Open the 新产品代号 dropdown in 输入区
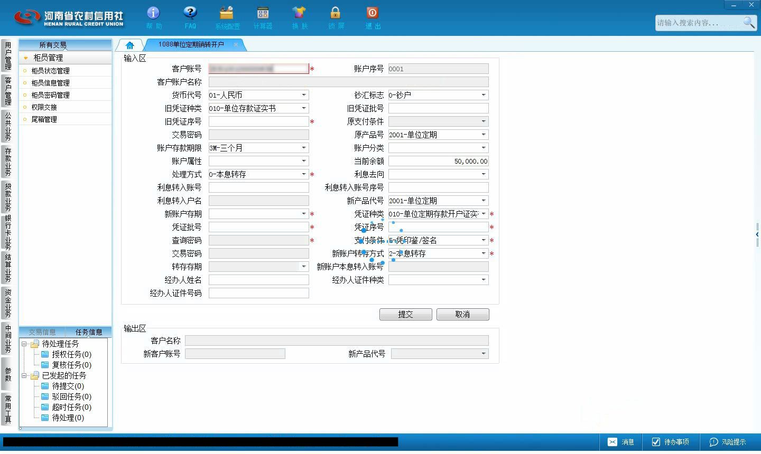 coord(484,201)
